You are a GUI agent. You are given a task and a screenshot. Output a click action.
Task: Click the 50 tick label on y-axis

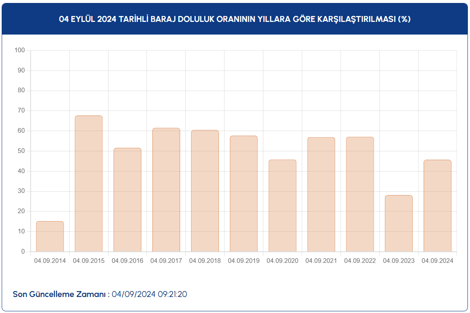click(21, 151)
